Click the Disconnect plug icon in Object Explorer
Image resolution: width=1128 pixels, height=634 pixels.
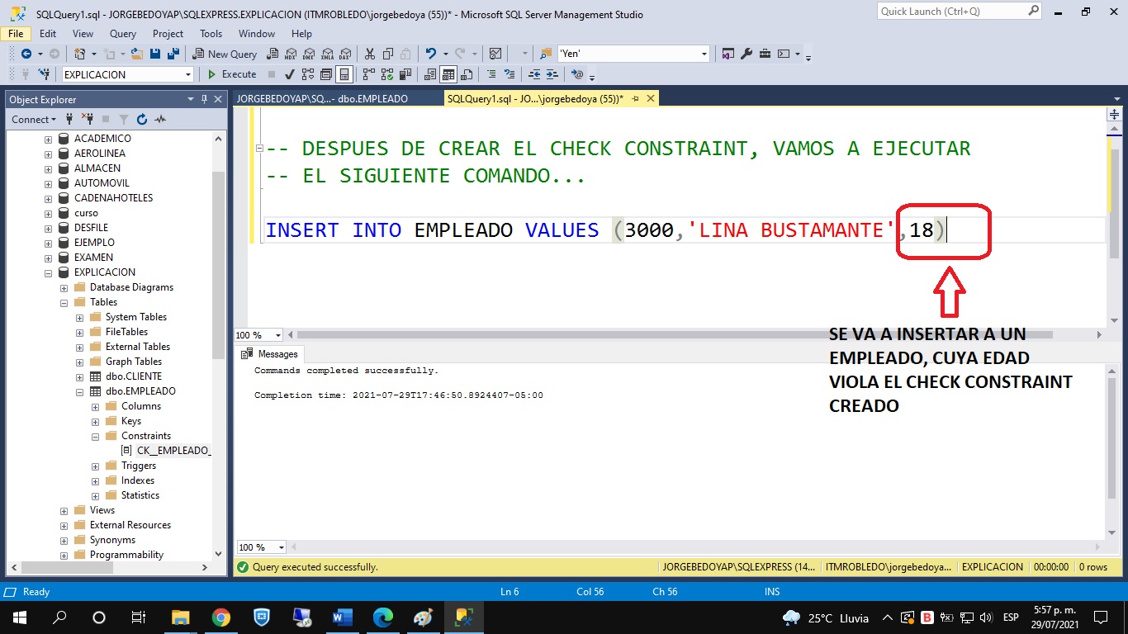tap(88, 119)
